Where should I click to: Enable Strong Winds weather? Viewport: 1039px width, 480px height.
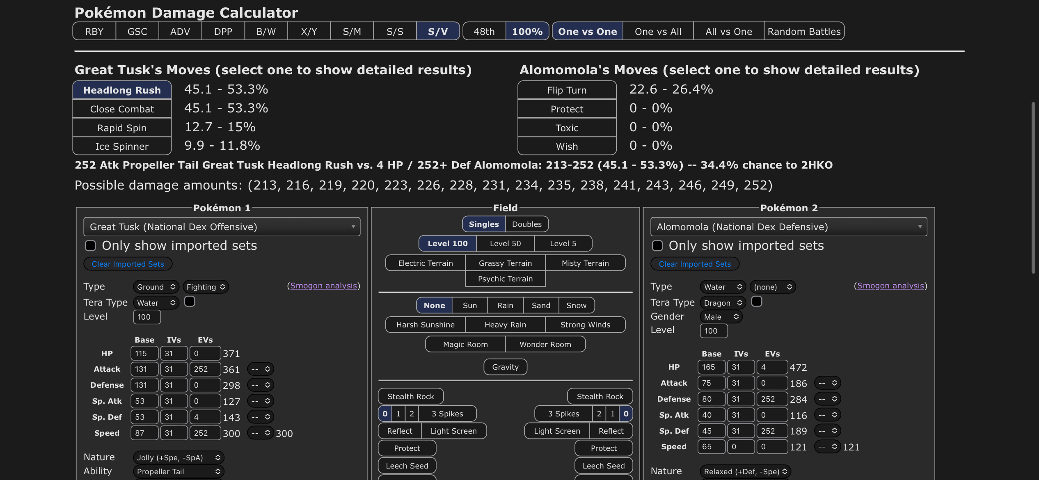tap(585, 325)
